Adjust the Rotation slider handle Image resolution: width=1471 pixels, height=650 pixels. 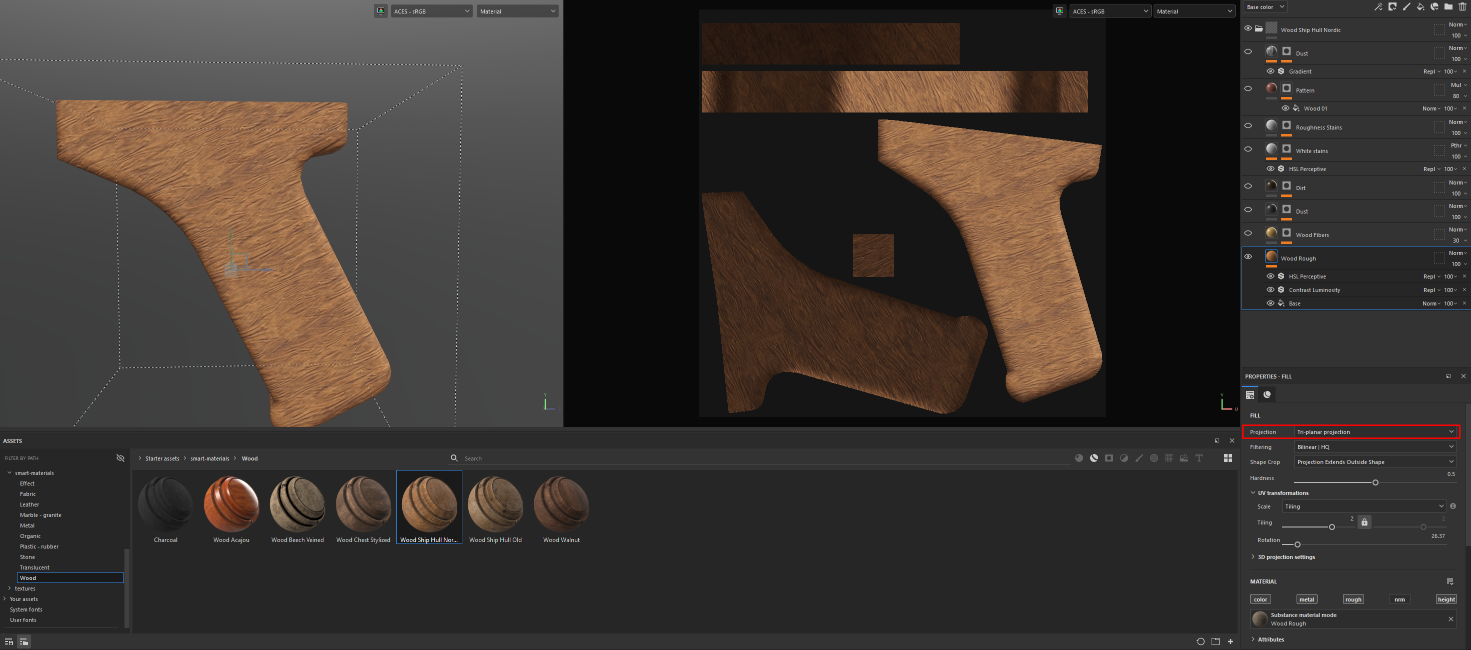click(x=1297, y=544)
